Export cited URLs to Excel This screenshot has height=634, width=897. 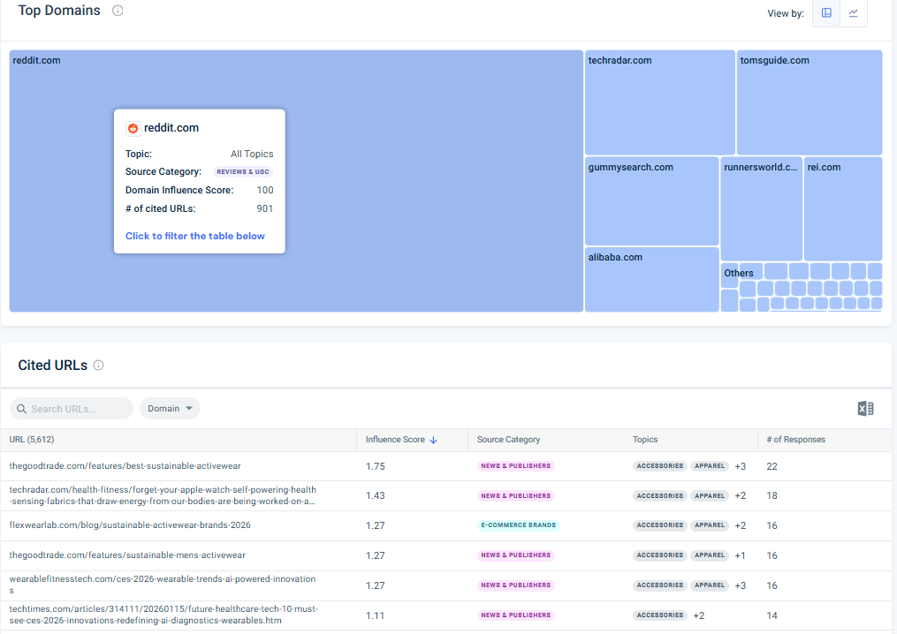click(865, 408)
